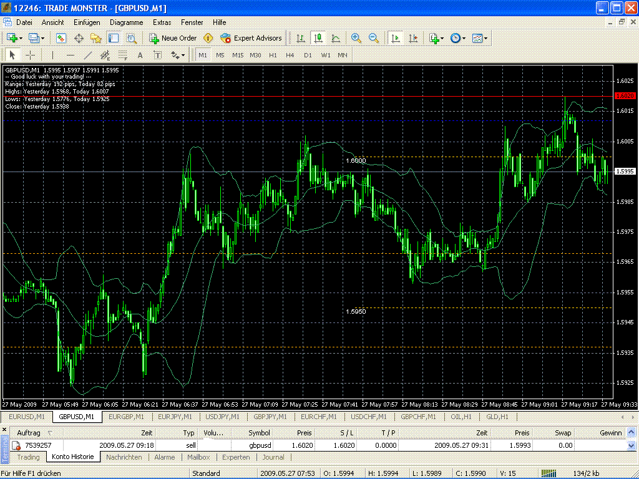Draw a trendline with the toolbar tool

(88, 55)
